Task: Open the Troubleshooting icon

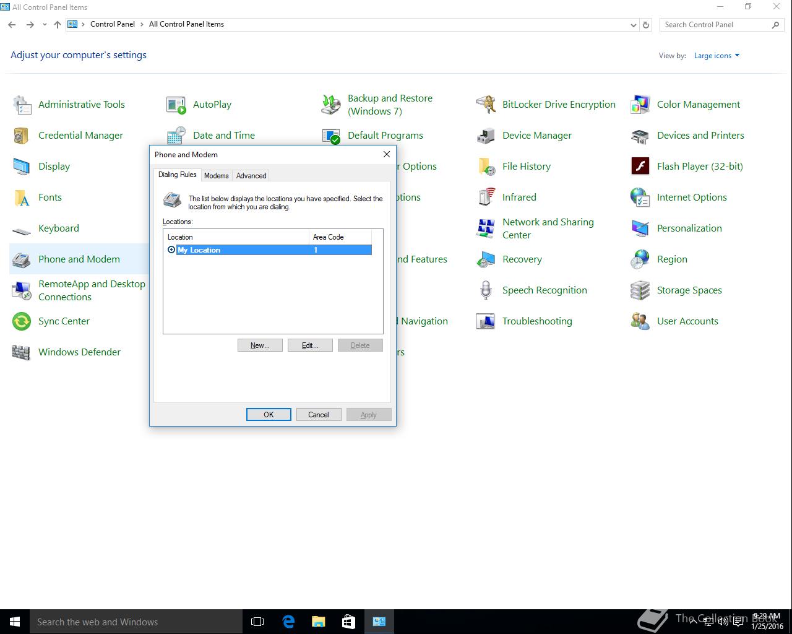Action: [486, 321]
